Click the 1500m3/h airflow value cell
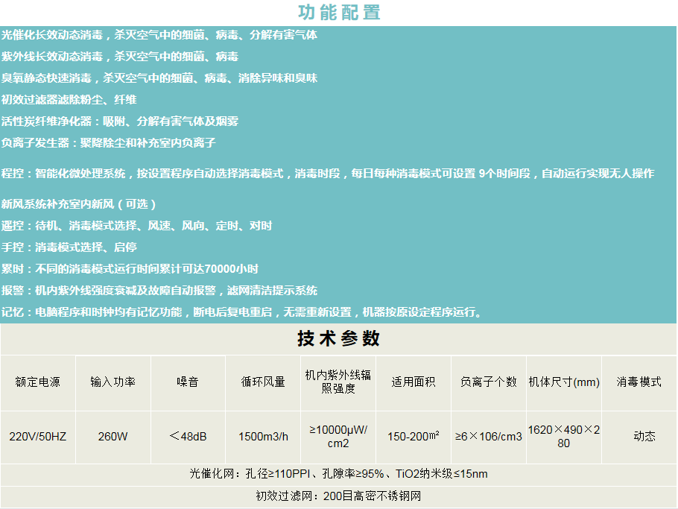This screenshot has width=678, height=509. (263, 437)
